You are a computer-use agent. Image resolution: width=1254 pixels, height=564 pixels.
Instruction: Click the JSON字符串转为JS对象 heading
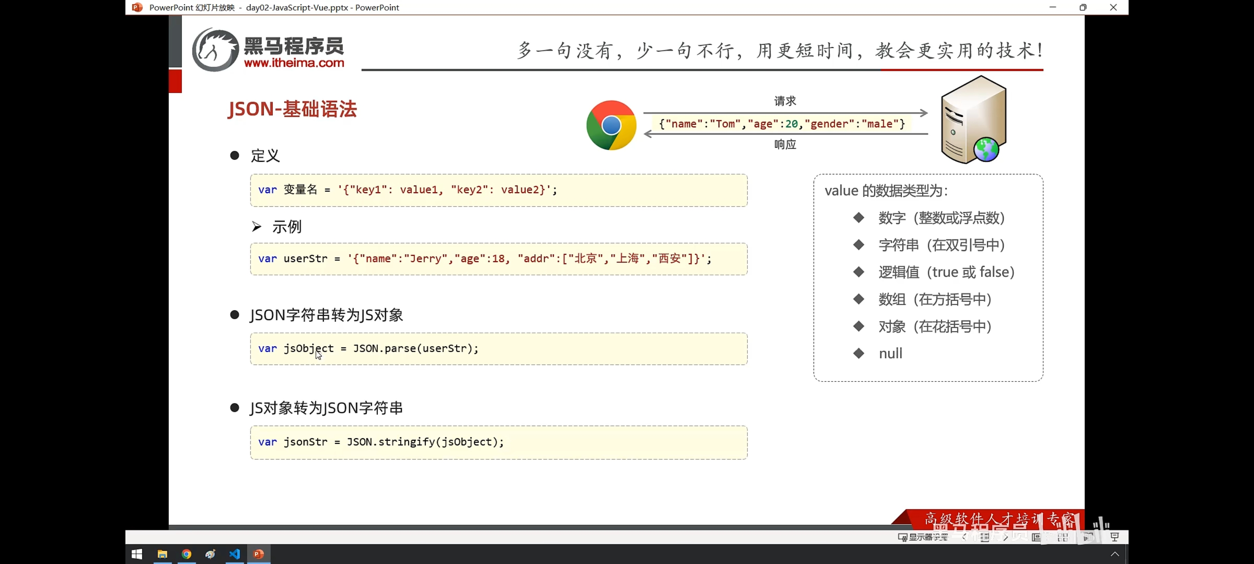327,315
